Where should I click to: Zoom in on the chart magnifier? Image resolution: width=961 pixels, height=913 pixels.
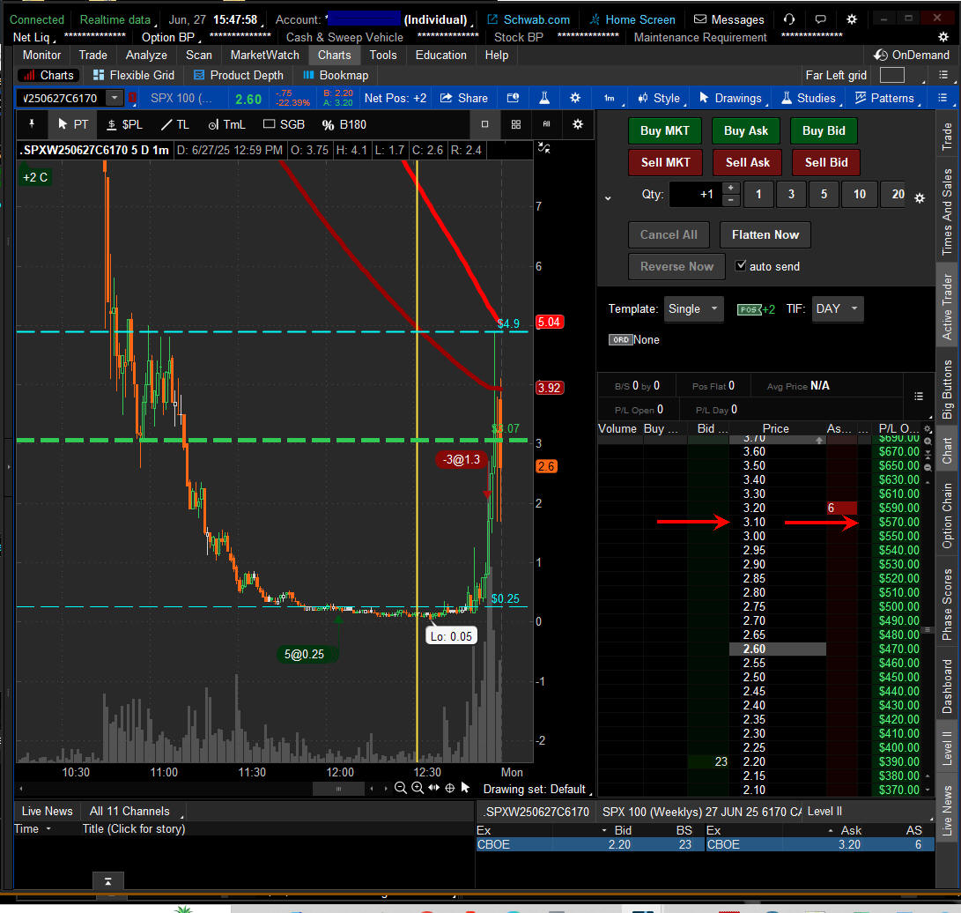(418, 788)
